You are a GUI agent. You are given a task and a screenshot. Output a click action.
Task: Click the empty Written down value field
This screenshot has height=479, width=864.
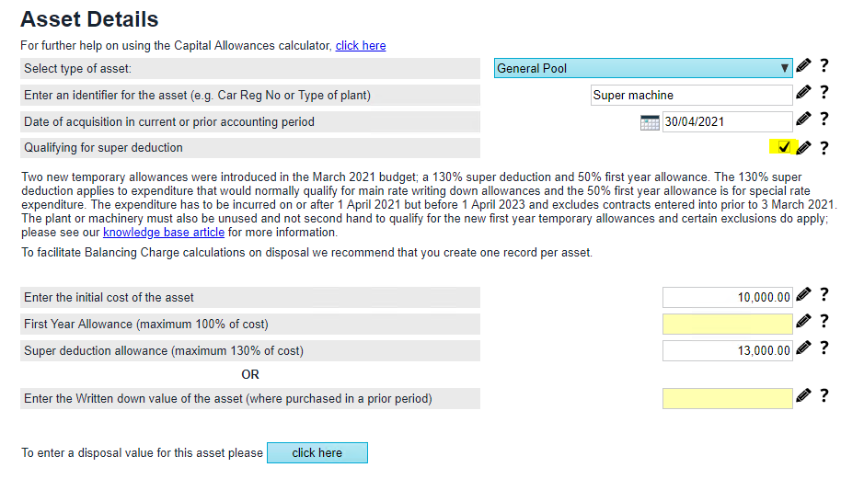[726, 398]
